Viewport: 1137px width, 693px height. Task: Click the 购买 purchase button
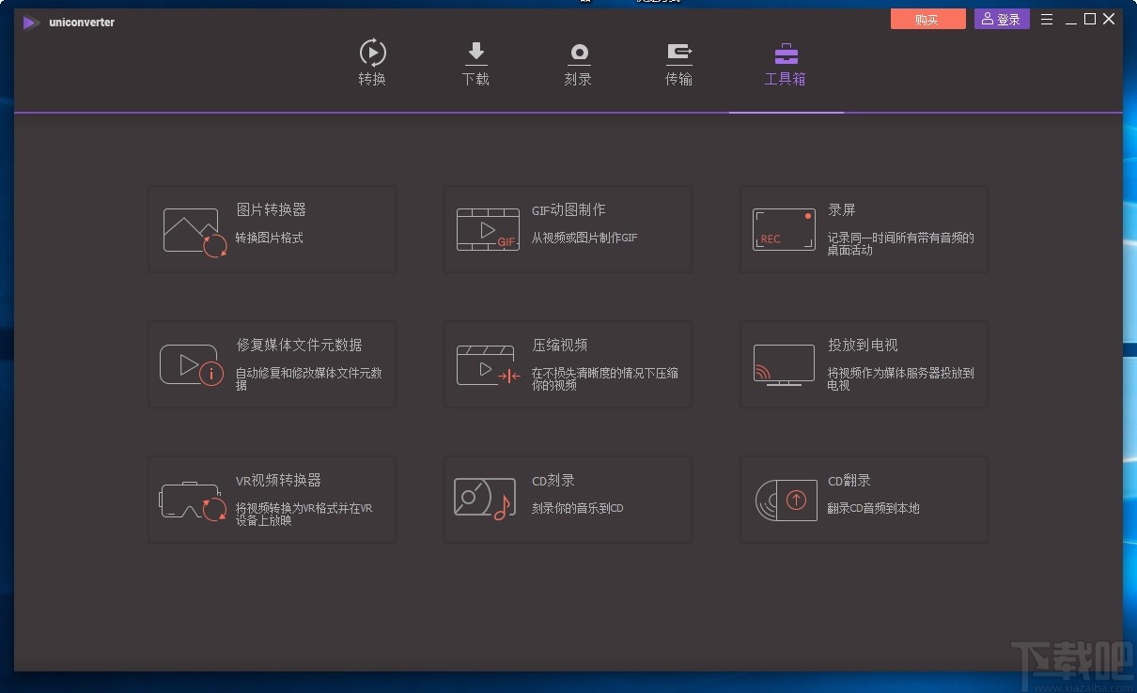pos(927,18)
